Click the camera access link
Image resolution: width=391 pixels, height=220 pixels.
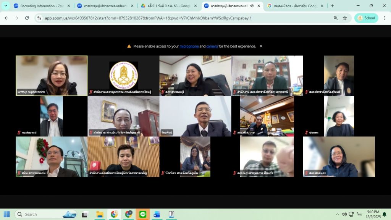(x=212, y=46)
